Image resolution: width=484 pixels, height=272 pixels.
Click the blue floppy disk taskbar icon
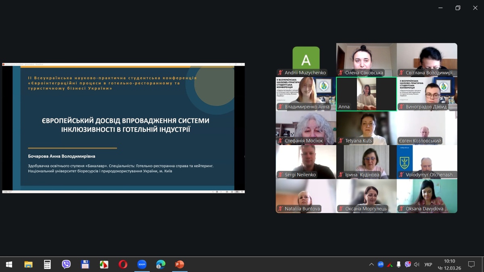click(85, 264)
